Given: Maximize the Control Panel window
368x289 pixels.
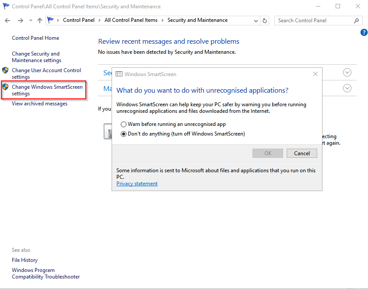Looking at the screenshot, I should click(338, 6).
